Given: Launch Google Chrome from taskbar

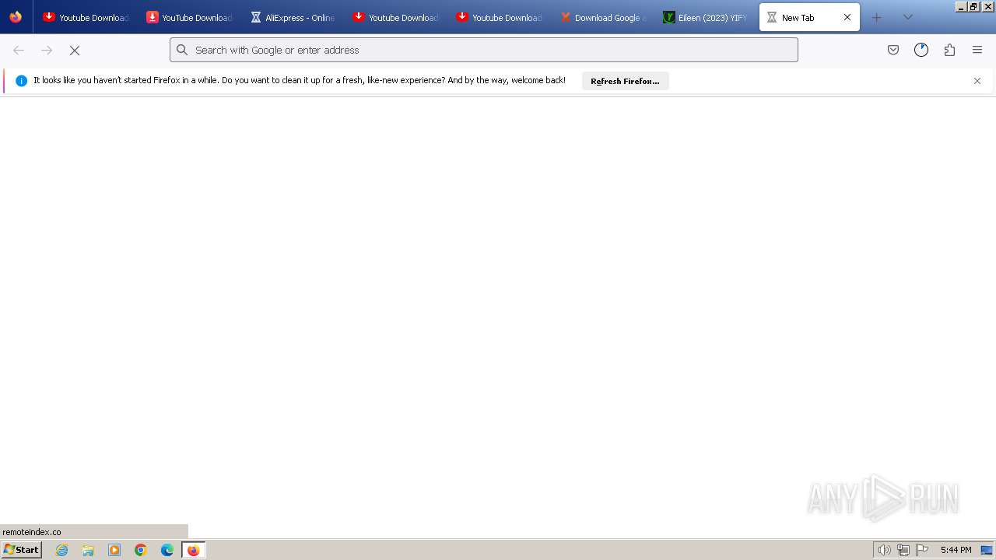Looking at the screenshot, I should 141,550.
